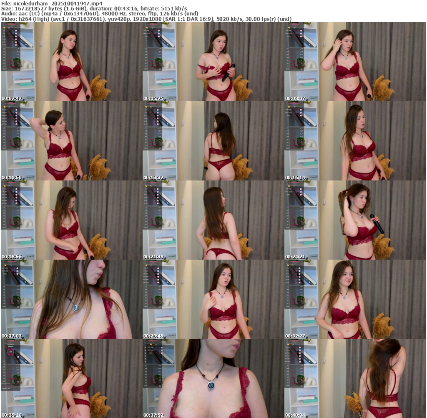The height and width of the screenshot is (418, 427).
Task: Pick the preview frame marked 00:24:21
Action: (355, 220)
